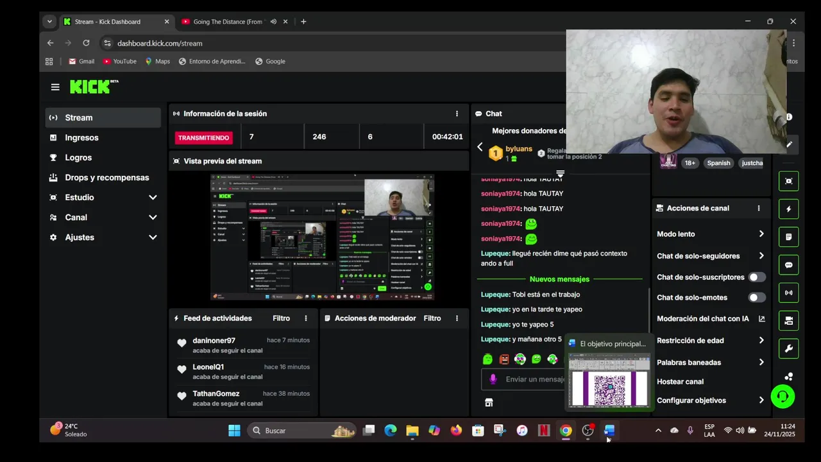This screenshot has height=462, width=821.
Task: Open Chat de solo-seguidores options
Action: [711, 256]
